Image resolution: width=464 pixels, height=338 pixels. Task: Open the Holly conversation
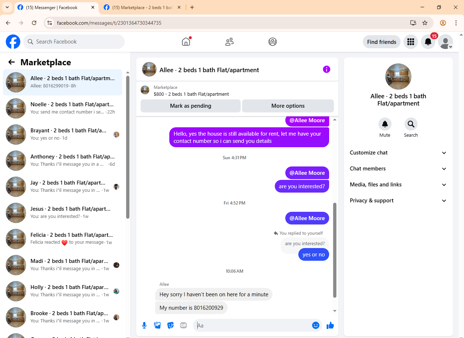(62, 291)
